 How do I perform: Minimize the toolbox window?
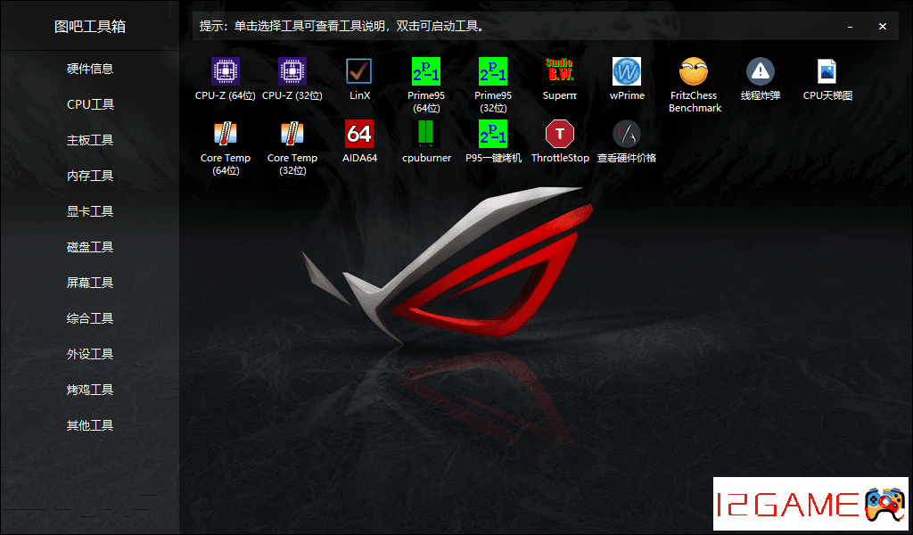point(850,27)
